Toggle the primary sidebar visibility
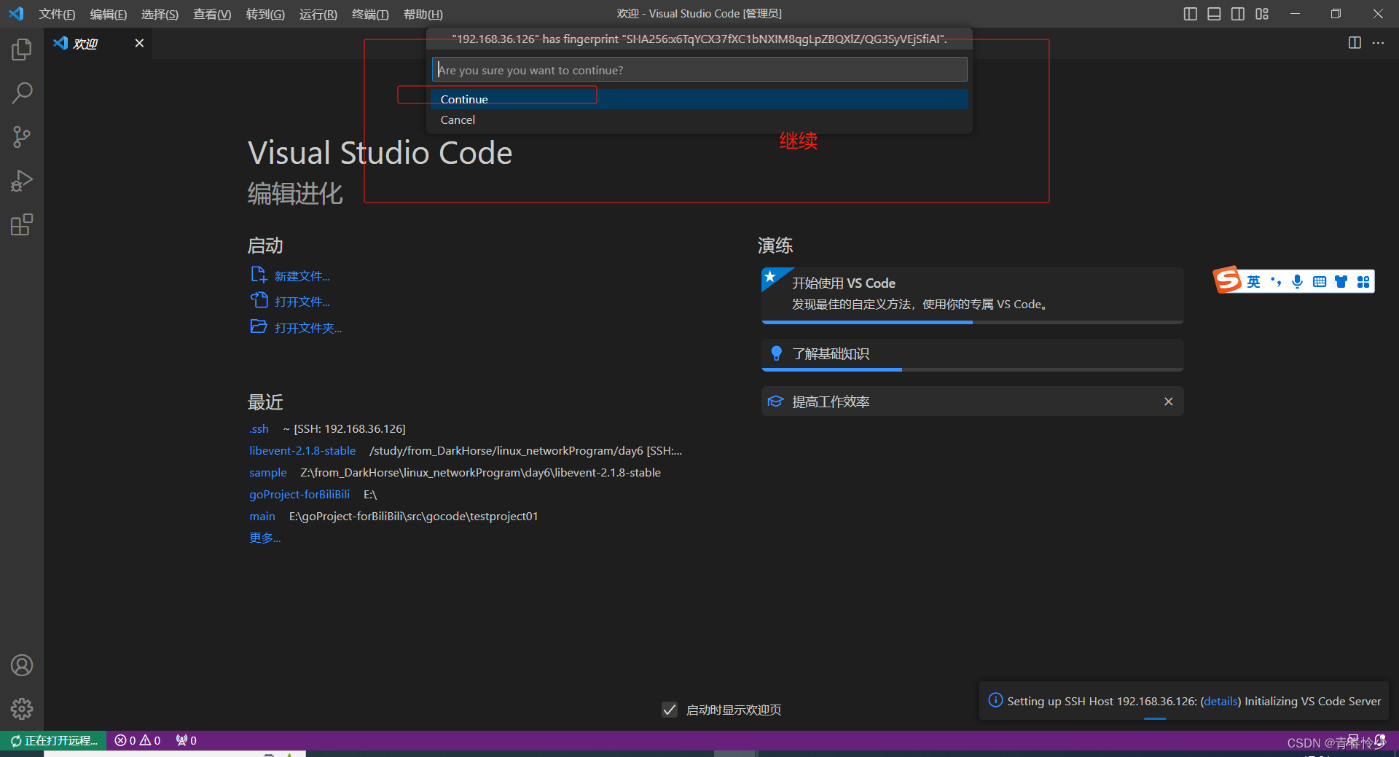The width and height of the screenshot is (1399, 757). coord(1190,13)
